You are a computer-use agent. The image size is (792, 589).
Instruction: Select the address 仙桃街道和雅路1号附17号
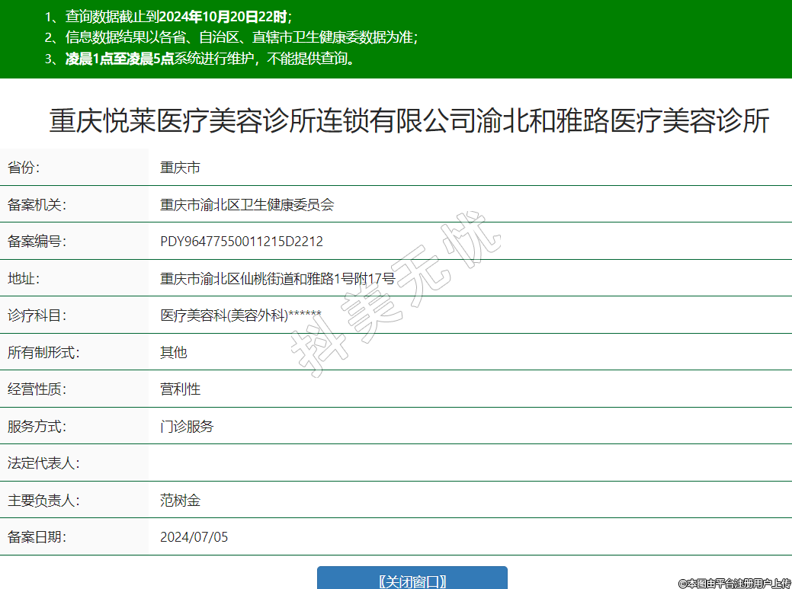(x=277, y=279)
